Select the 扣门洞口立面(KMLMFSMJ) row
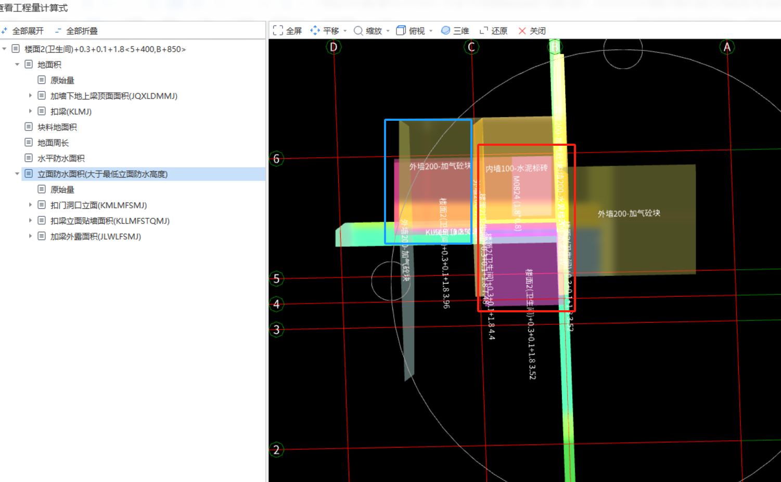 (x=99, y=205)
